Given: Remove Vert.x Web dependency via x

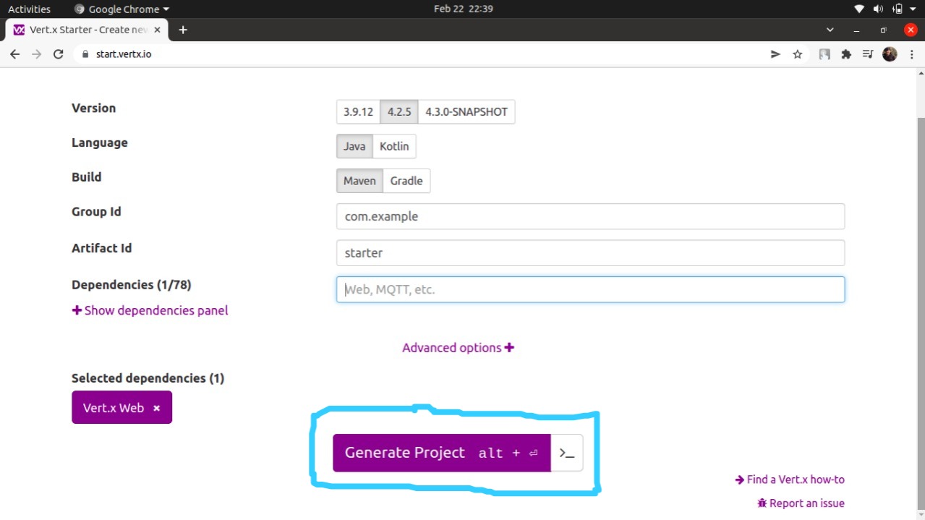Looking at the screenshot, I should point(156,409).
